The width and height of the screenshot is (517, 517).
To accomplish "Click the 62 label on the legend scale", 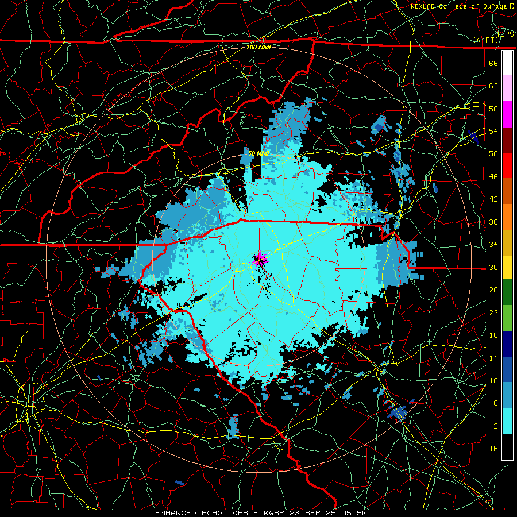I will click(493, 86).
